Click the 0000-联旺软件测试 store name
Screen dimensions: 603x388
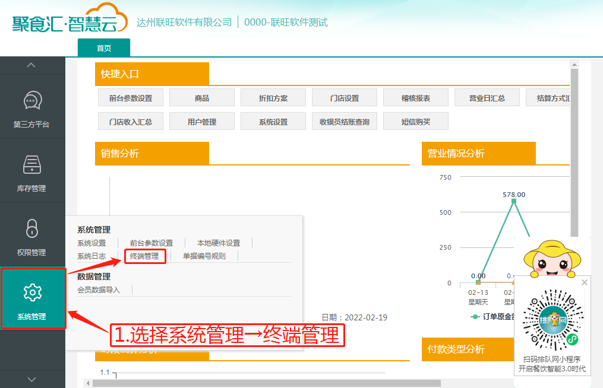point(286,23)
